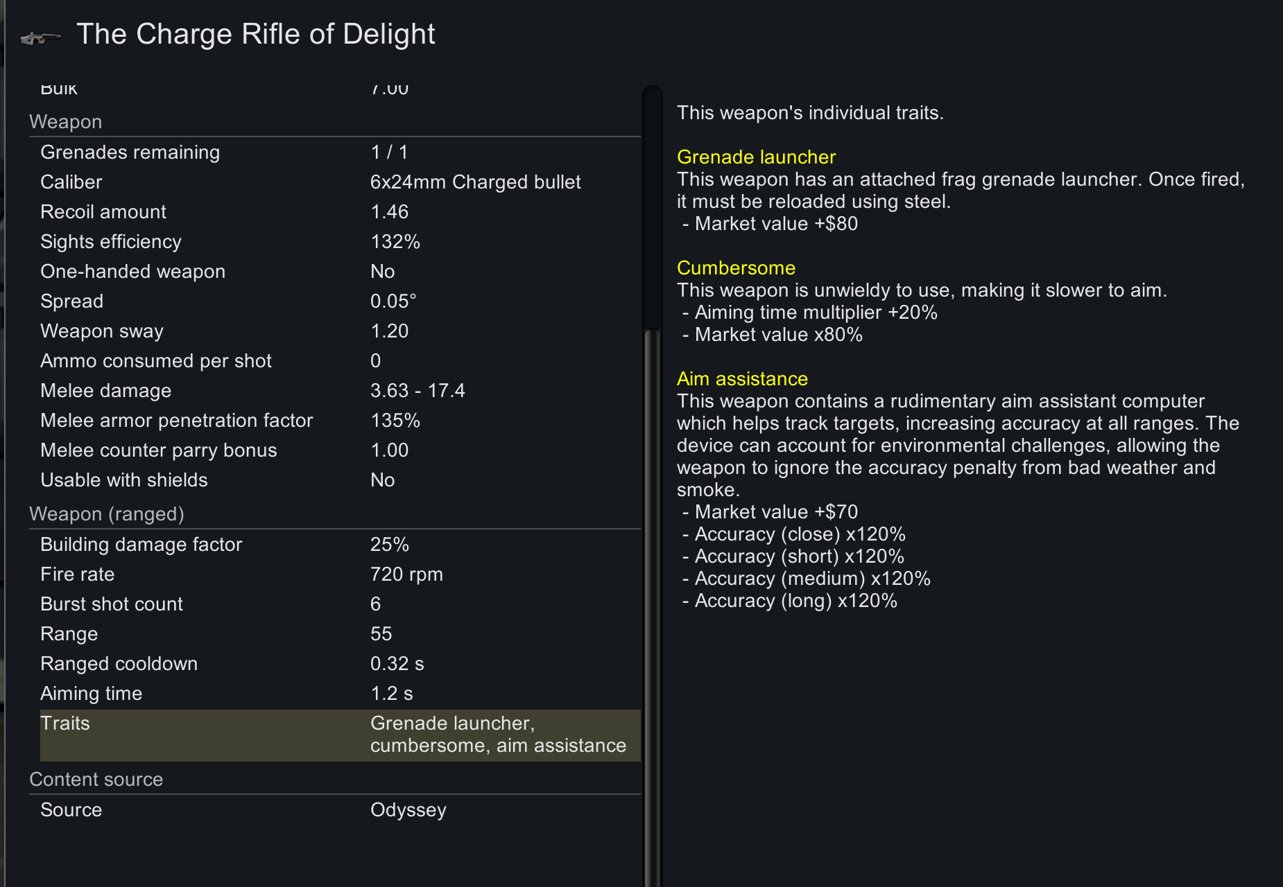This screenshot has width=1283, height=887.
Task: Click the Melee damage stat row
Action: (x=341, y=391)
